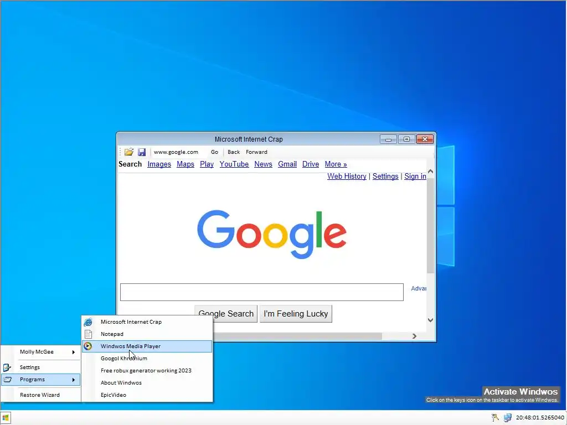This screenshot has width=567, height=425.
Task: Minimize the Microsoft Internet Crap window
Action: click(x=388, y=139)
